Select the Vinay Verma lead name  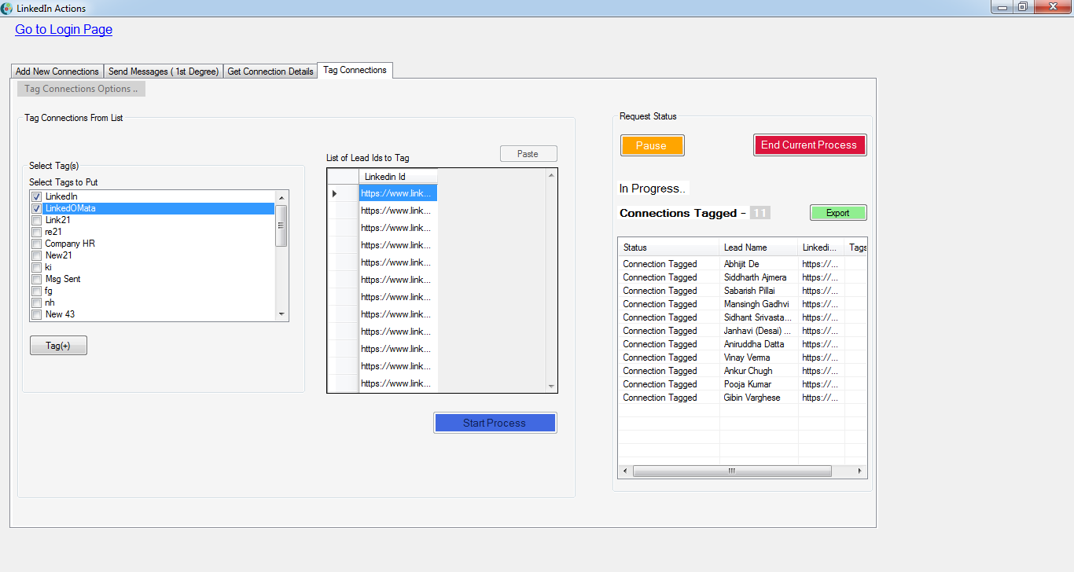click(747, 357)
